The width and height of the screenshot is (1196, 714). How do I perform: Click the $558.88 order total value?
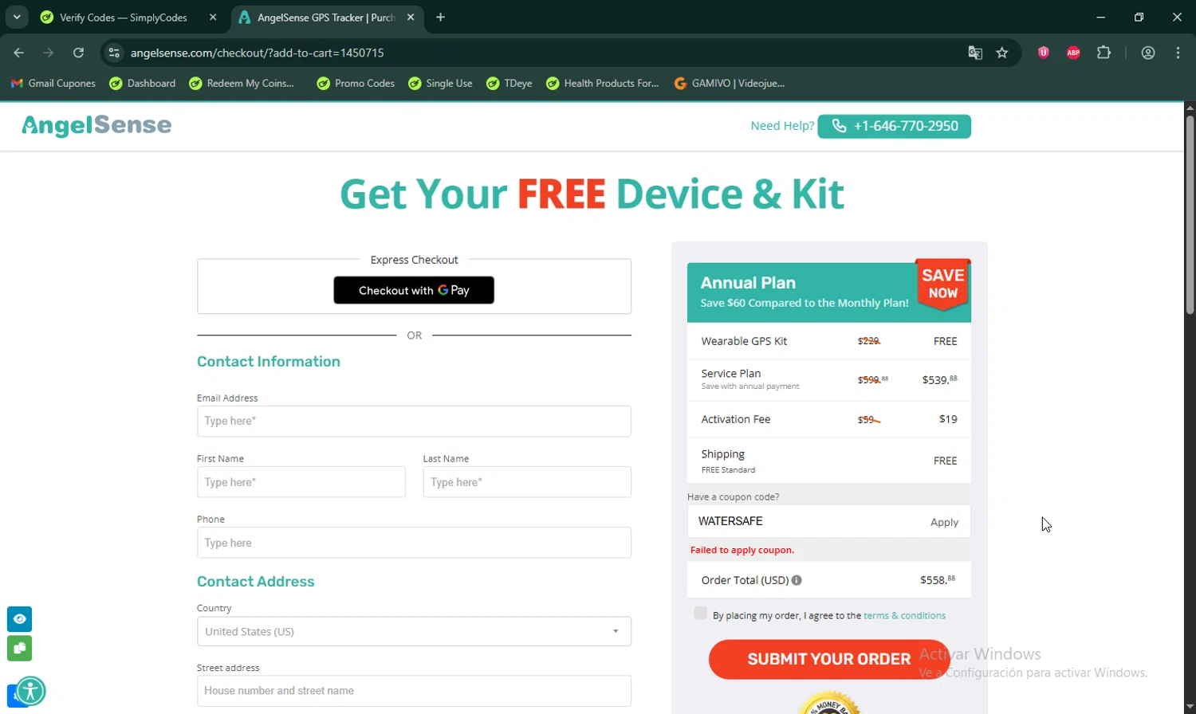tap(938, 580)
